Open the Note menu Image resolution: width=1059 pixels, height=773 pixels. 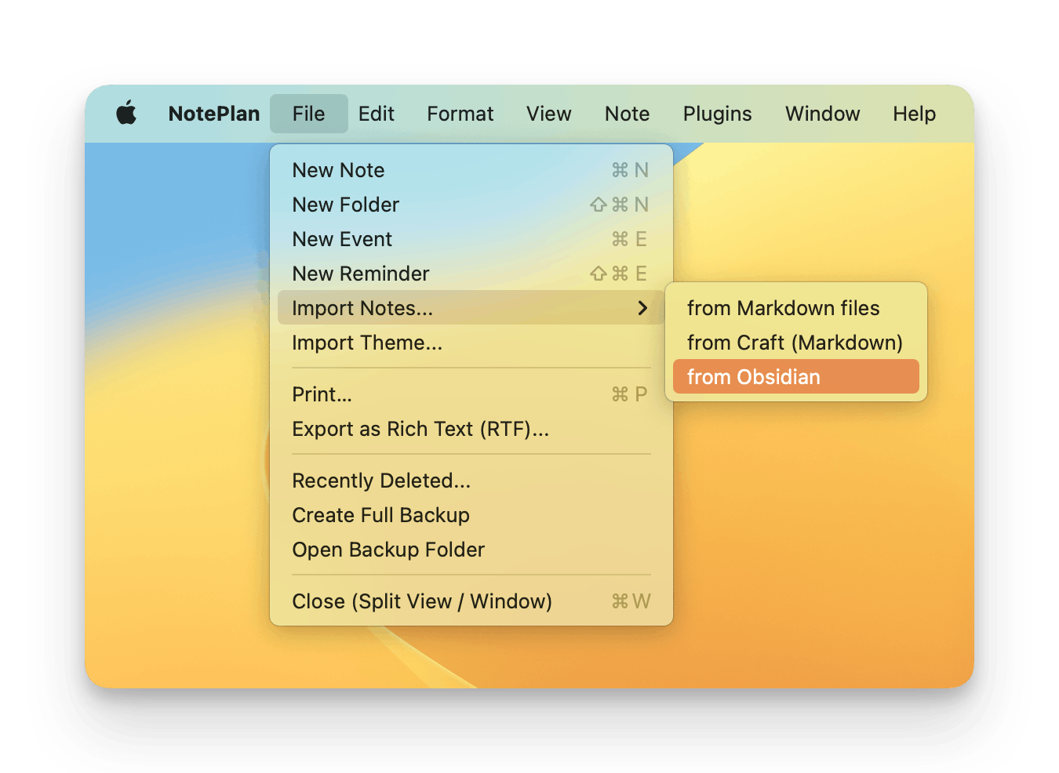[x=628, y=114]
